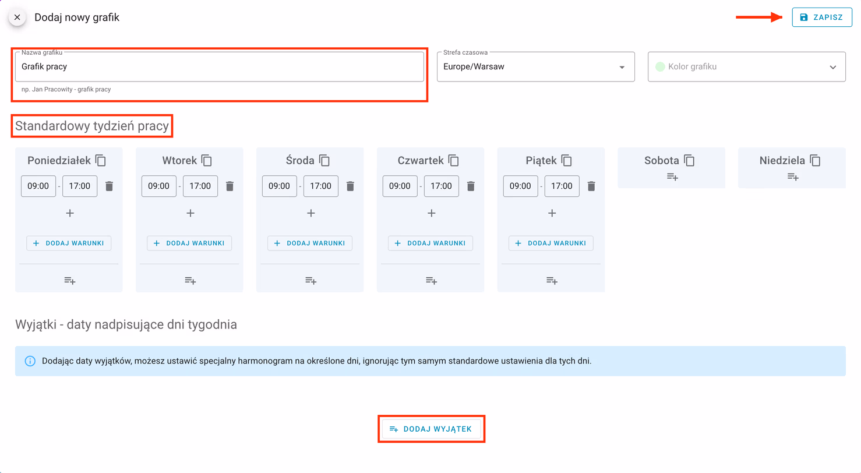Screen dimensions: 861x473
Task: Change the Wtorek start time field
Action: tap(159, 186)
